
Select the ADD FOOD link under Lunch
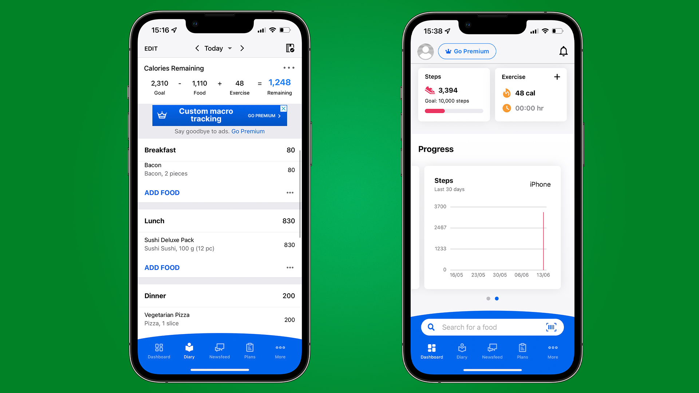162,268
